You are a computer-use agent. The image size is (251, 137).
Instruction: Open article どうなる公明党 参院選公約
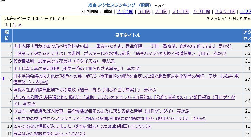(124, 100)
